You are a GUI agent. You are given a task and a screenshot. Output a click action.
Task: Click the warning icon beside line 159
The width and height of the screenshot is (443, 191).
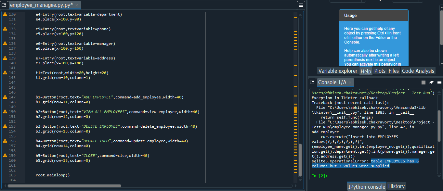tap(5, 155)
